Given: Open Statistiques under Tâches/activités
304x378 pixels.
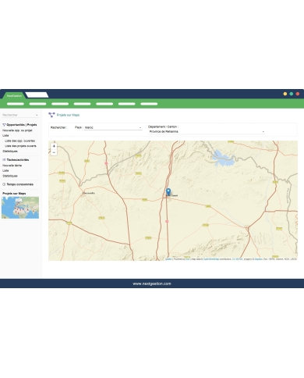Looking at the screenshot, I should (10, 176).
